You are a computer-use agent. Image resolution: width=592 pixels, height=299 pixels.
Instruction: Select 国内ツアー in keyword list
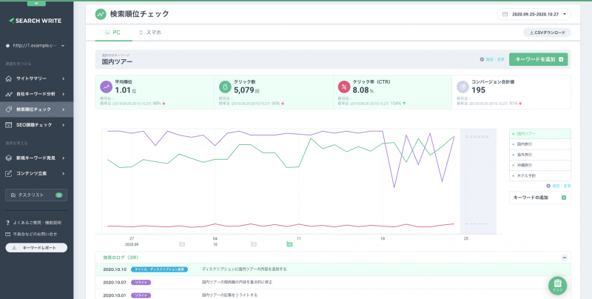tap(540, 134)
